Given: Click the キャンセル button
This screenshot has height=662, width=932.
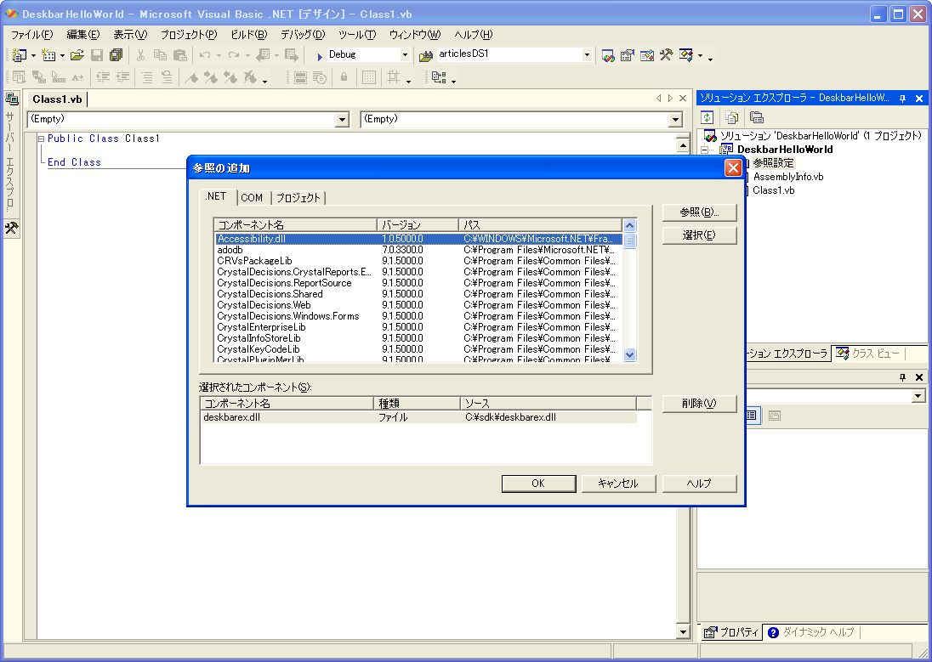Looking at the screenshot, I should (618, 484).
